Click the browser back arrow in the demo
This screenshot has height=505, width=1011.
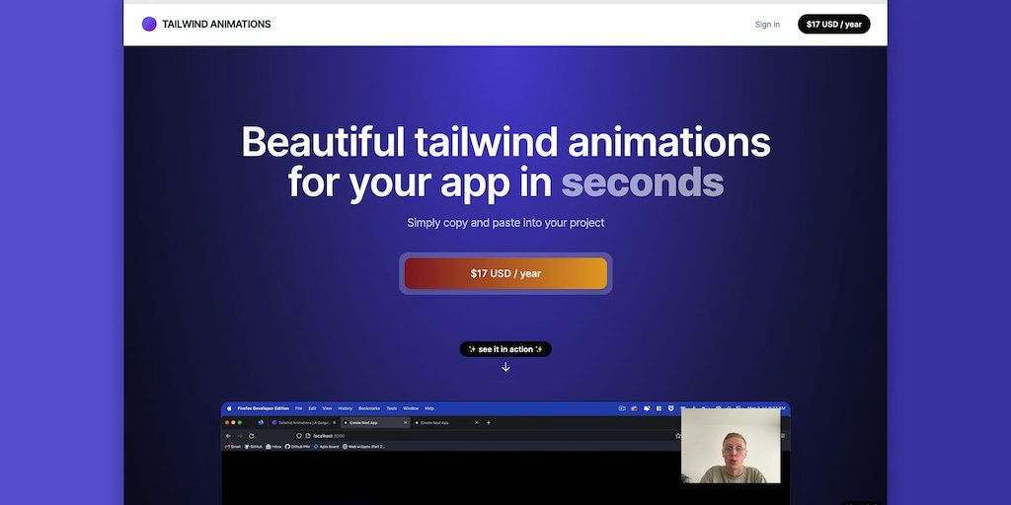click(x=228, y=436)
